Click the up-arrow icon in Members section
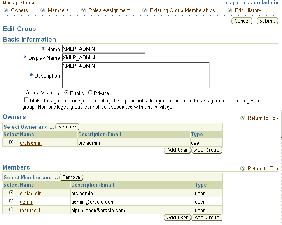282x225 pixels. point(243,168)
